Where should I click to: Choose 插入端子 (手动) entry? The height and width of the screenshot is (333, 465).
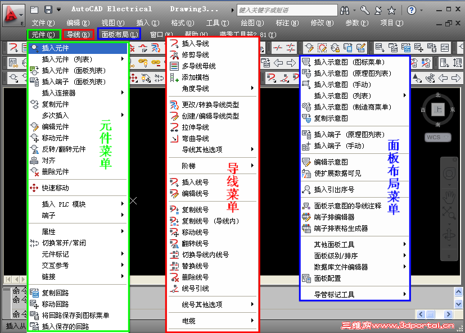pyautogui.click(x=355, y=146)
